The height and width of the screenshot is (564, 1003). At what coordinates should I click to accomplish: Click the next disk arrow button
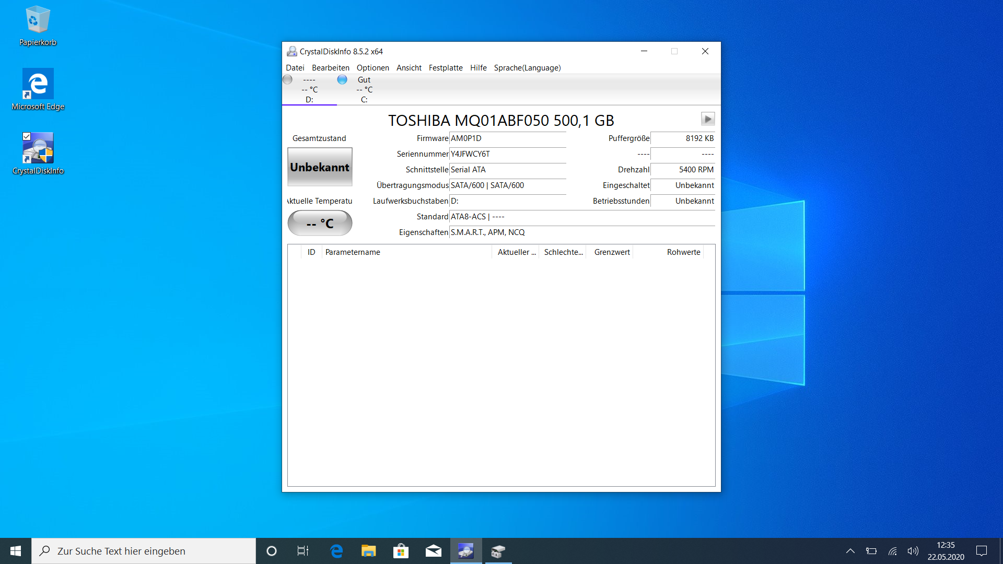[707, 119]
